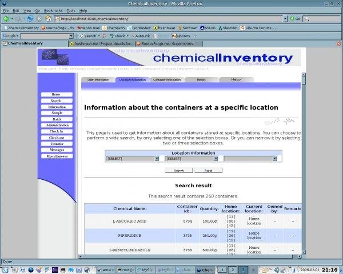Screen dimensions: 343x274
Task: Click the Google toolbar AutoLink button
Action: coord(140,36)
